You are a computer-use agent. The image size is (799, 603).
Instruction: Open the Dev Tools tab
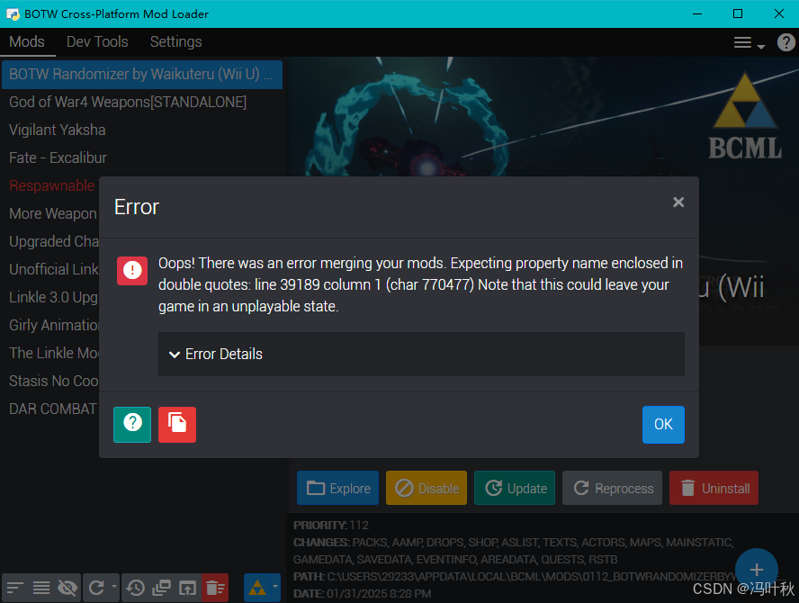click(x=97, y=41)
